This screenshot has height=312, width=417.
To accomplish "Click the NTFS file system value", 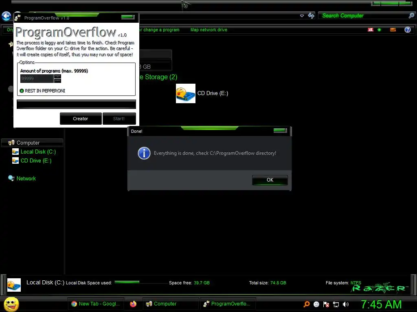I will pos(356,283).
